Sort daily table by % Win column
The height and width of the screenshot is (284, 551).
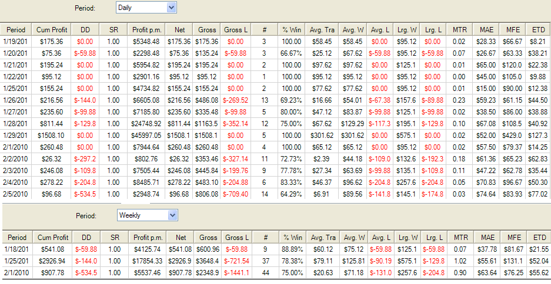coord(292,30)
